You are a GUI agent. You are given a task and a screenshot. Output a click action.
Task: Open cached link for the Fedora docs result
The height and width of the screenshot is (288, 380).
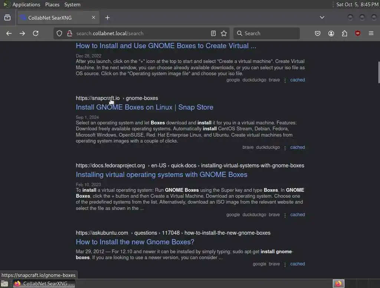tap(297, 215)
